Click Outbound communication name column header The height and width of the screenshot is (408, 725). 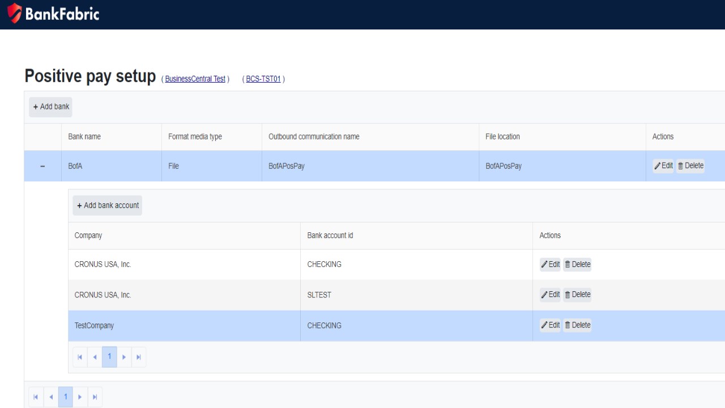pyautogui.click(x=370, y=137)
